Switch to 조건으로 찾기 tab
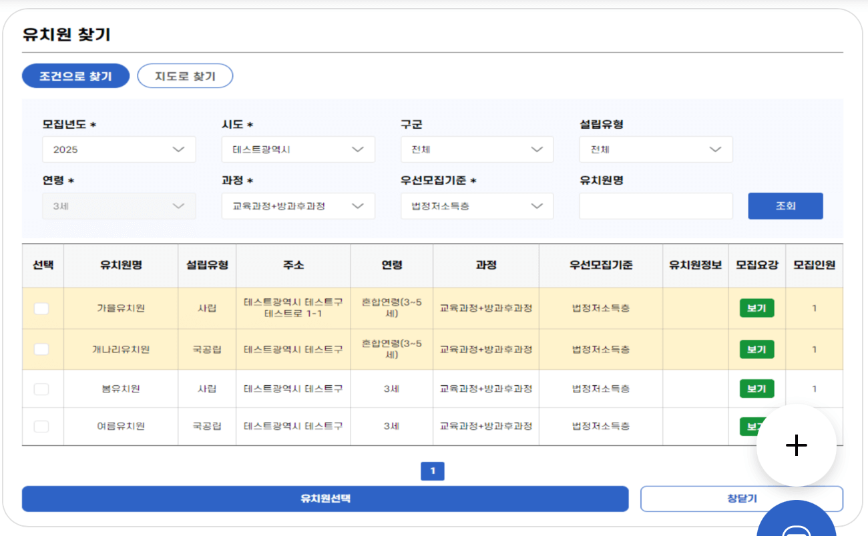 coord(75,76)
